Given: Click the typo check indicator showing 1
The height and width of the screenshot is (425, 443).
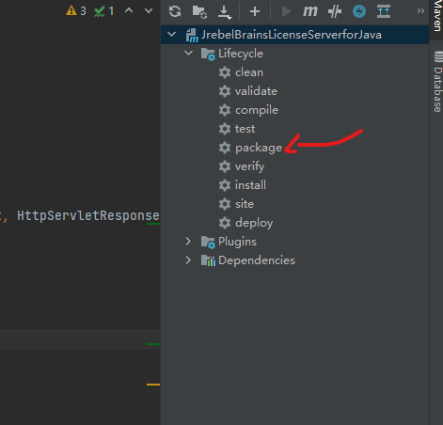Looking at the screenshot, I should pyautogui.click(x=103, y=11).
